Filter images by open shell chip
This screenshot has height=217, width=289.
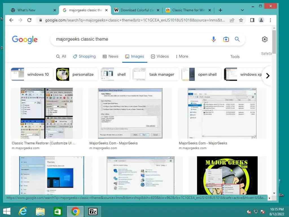point(201,74)
